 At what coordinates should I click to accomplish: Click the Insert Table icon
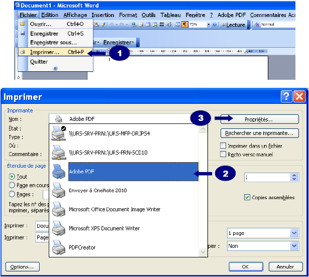tap(148, 25)
